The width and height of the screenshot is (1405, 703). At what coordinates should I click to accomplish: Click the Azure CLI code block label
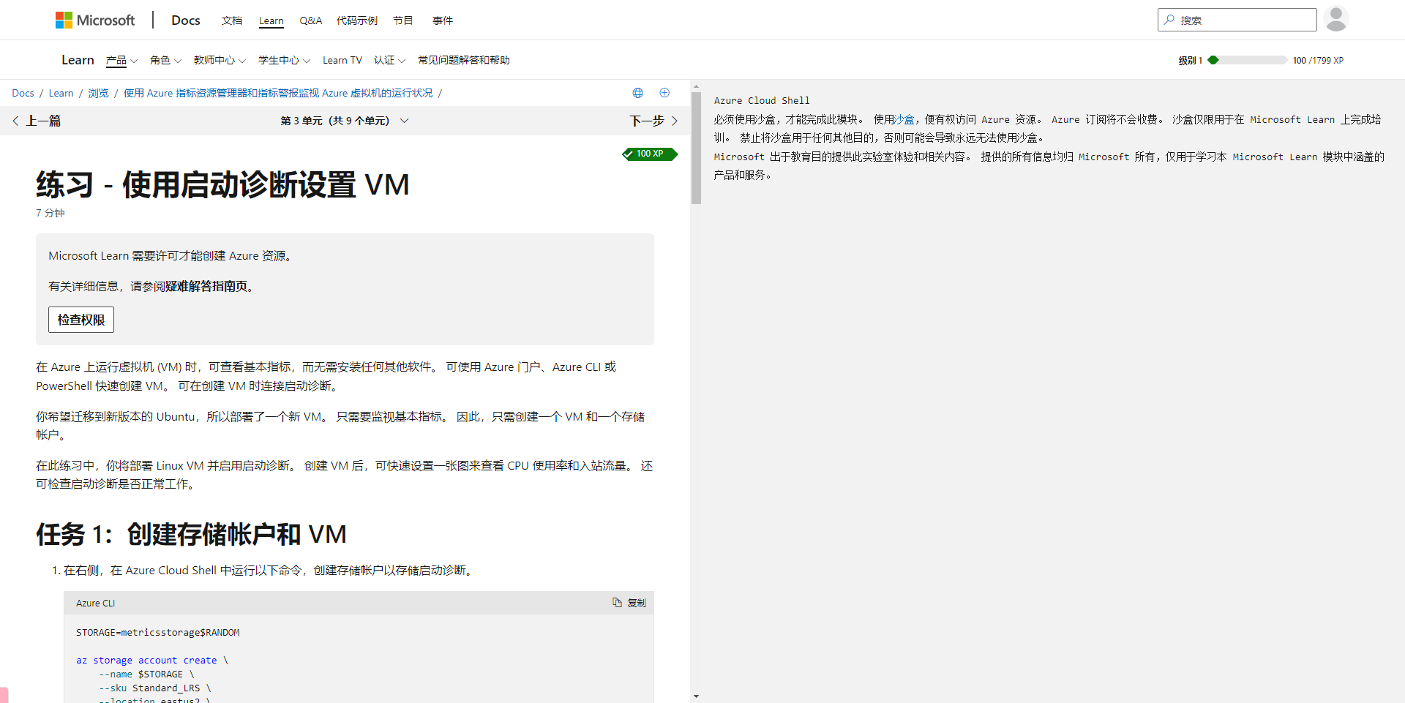click(96, 603)
